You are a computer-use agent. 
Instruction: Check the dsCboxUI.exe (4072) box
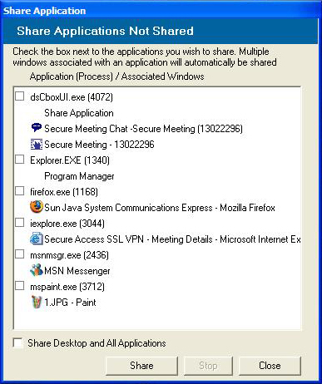click(x=19, y=96)
